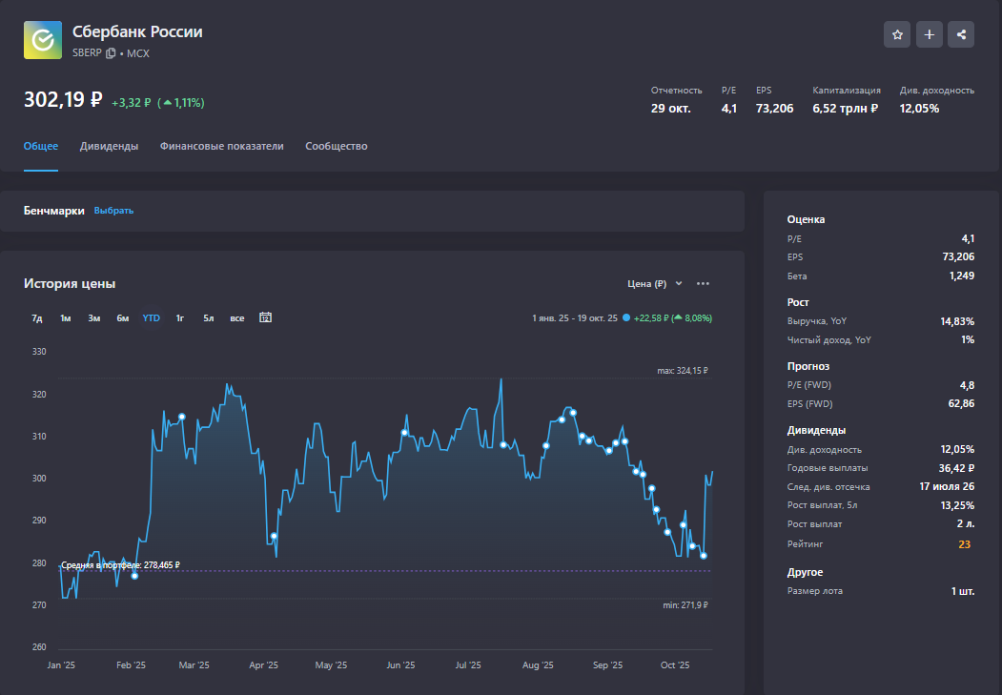Select the 7д time range
This screenshot has height=695, width=1002.
[x=37, y=318]
